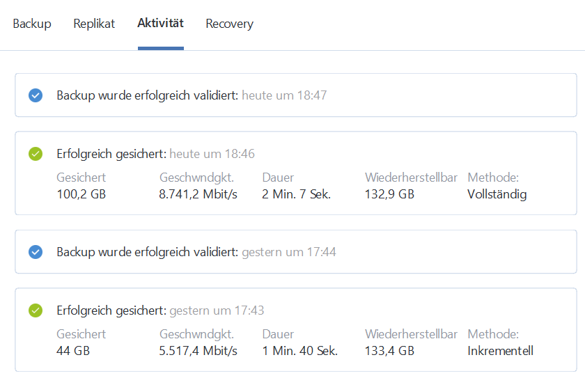Viewport: 585px width, 378px height.
Task: Switch to the Replikat tab
Action: (x=94, y=24)
